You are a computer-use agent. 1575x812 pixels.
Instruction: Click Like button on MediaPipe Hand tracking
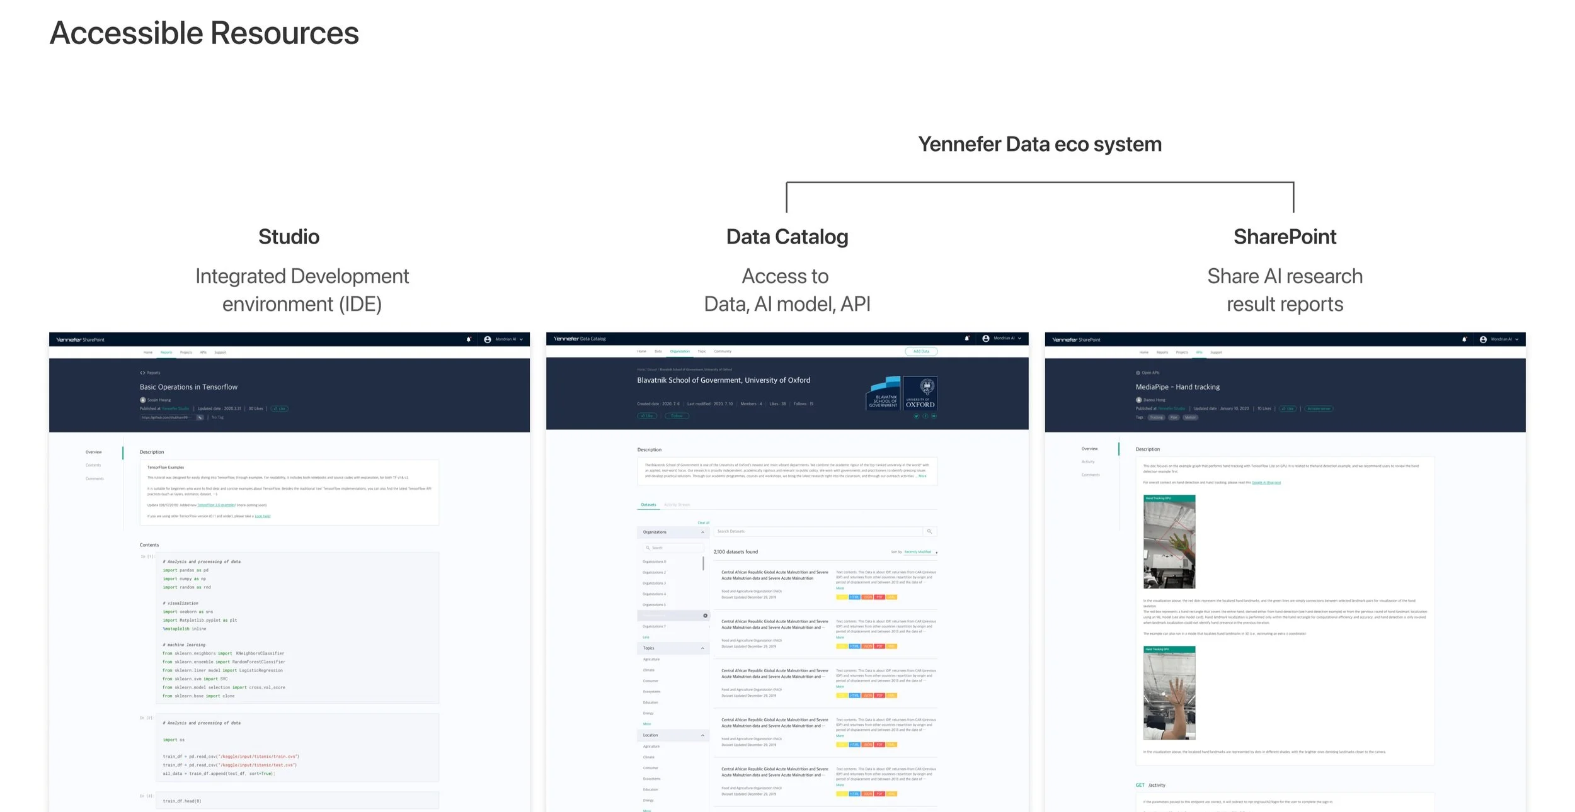pyautogui.click(x=1287, y=409)
